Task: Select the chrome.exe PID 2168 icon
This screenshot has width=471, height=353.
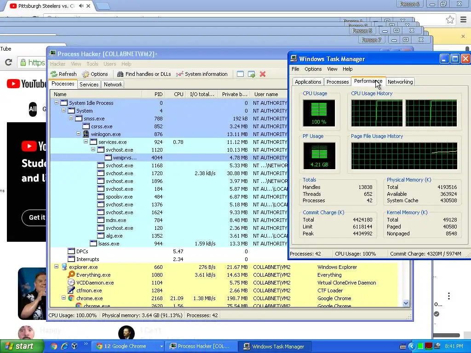Action: [71, 298]
